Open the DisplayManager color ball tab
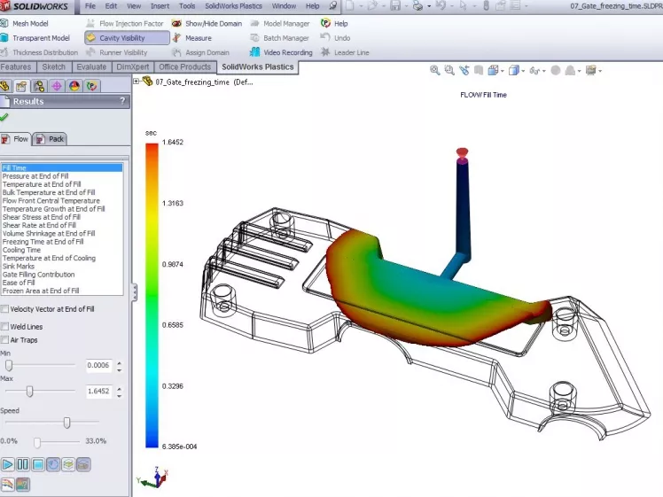Screen dimensions: 663x497 click(x=74, y=86)
